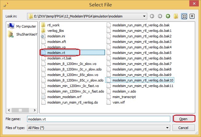Click the Open button
Screen dimensions: 201x137
(x=184, y=119)
